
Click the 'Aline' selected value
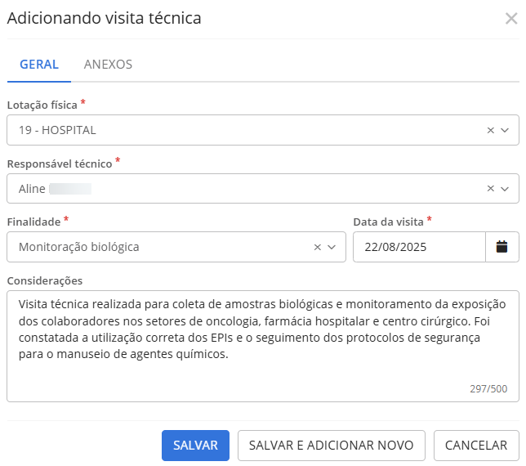point(33,189)
